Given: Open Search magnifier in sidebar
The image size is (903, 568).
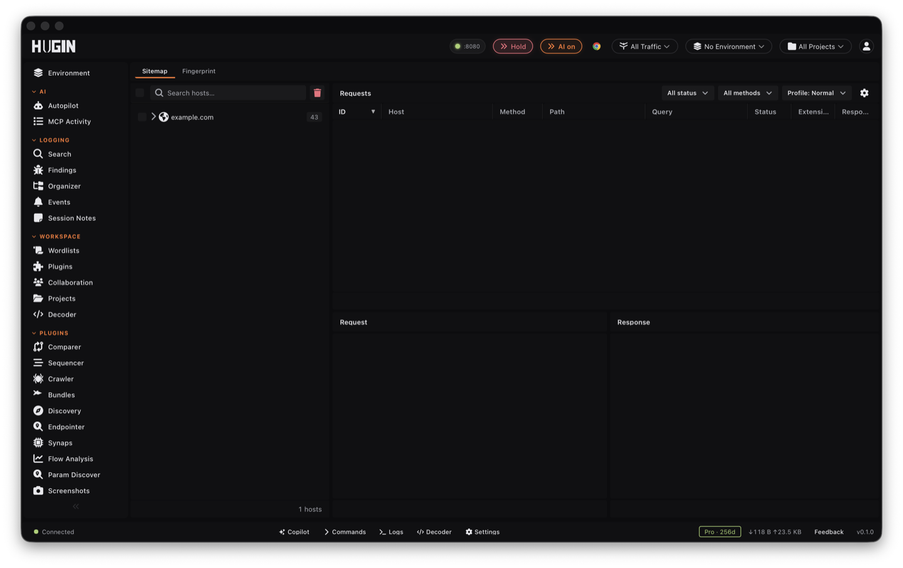Looking at the screenshot, I should click(x=38, y=154).
